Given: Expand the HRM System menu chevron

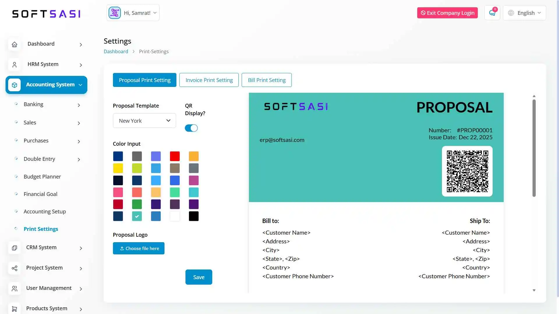Looking at the screenshot, I should (81, 65).
